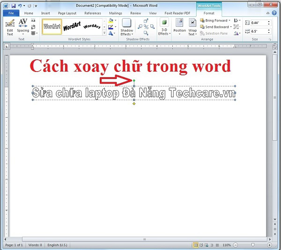Expand the WordArt Styles gallery
Viewport: 281px width, 250px height.
[x=104, y=33]
